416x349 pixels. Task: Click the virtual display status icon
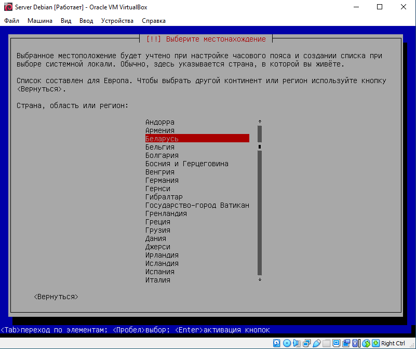pos(336,343)
